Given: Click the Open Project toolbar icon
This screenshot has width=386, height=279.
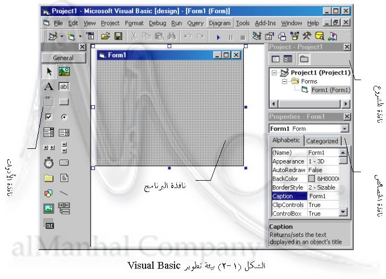Looking at the screenshot, I should click(105, 37).
